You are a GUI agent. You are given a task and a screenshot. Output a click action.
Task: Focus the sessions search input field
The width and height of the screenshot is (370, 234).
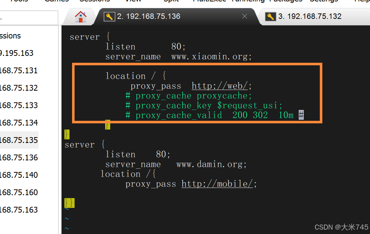click(29, 18)
